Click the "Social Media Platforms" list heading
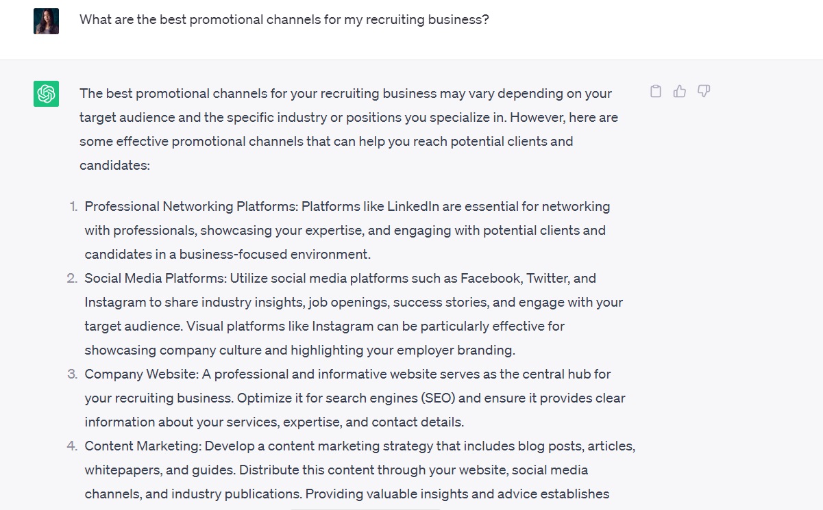 point(155,278)
